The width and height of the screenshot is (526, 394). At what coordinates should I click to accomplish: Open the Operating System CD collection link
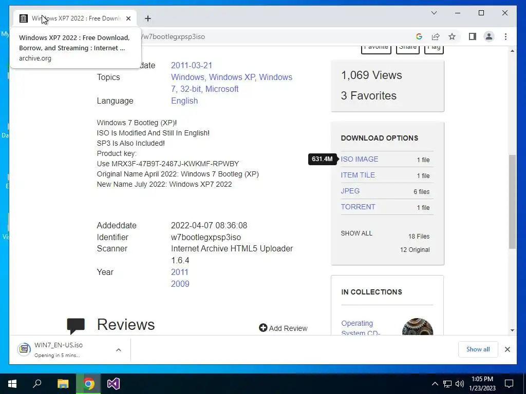(x=360, y=328)
